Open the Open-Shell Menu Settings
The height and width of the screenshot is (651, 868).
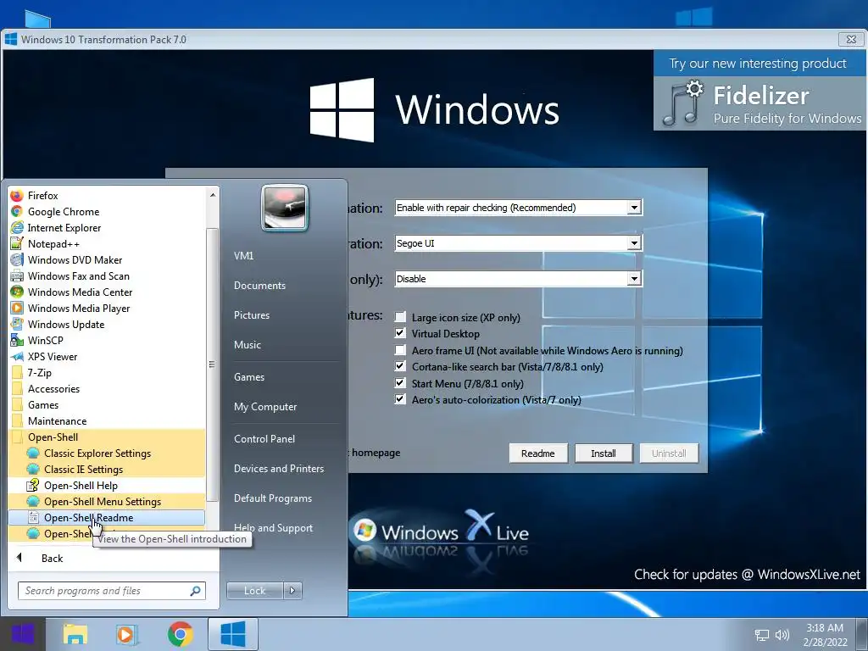107,501
